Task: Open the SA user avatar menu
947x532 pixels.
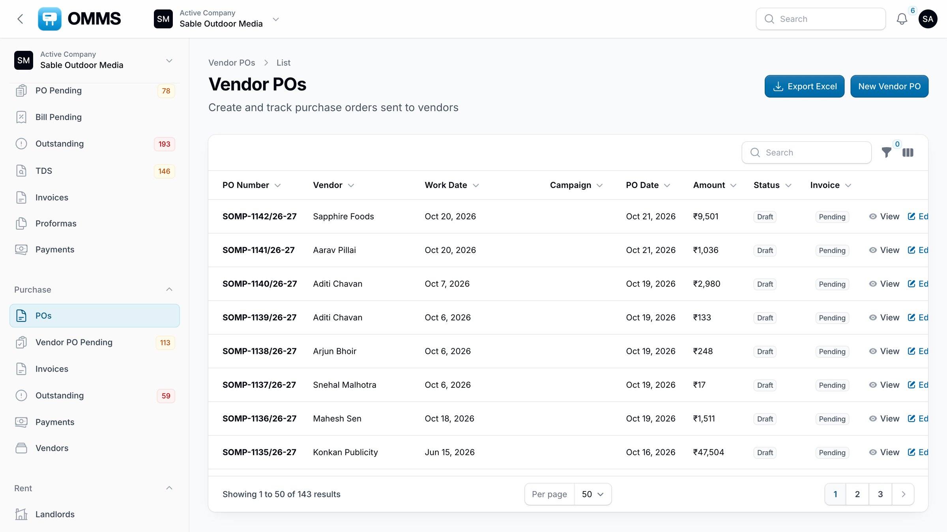Action: tap(928, 19)
